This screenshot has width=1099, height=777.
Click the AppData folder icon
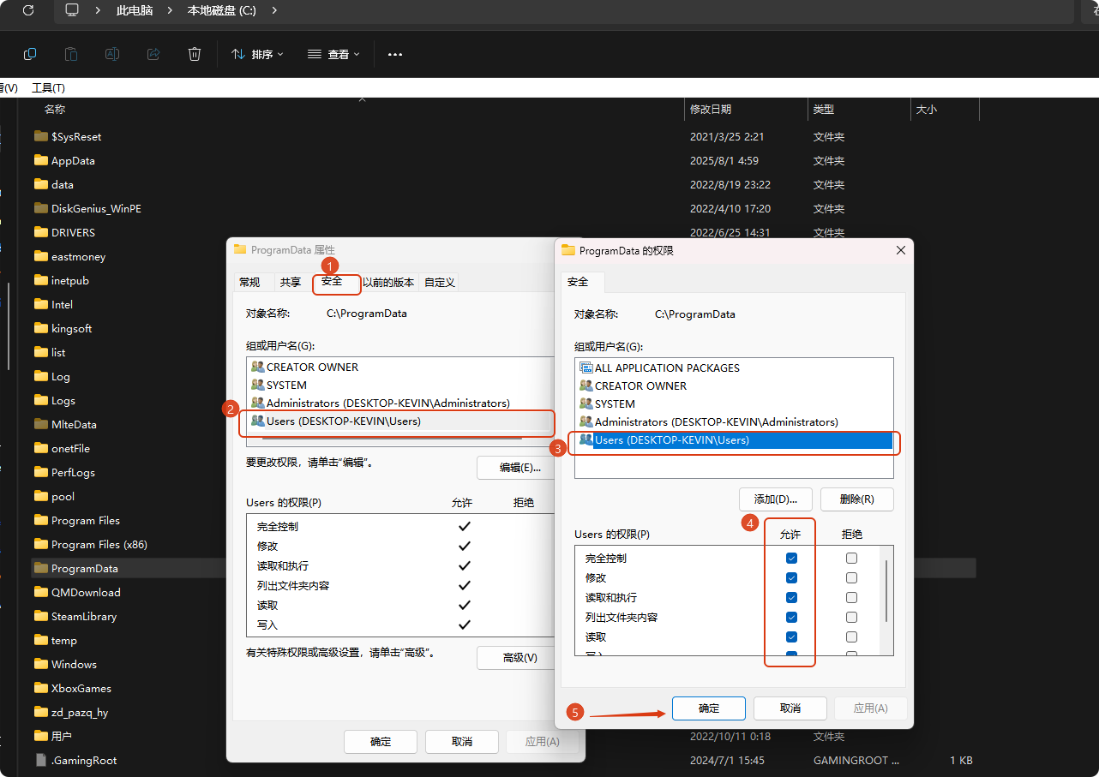point(40,160)
